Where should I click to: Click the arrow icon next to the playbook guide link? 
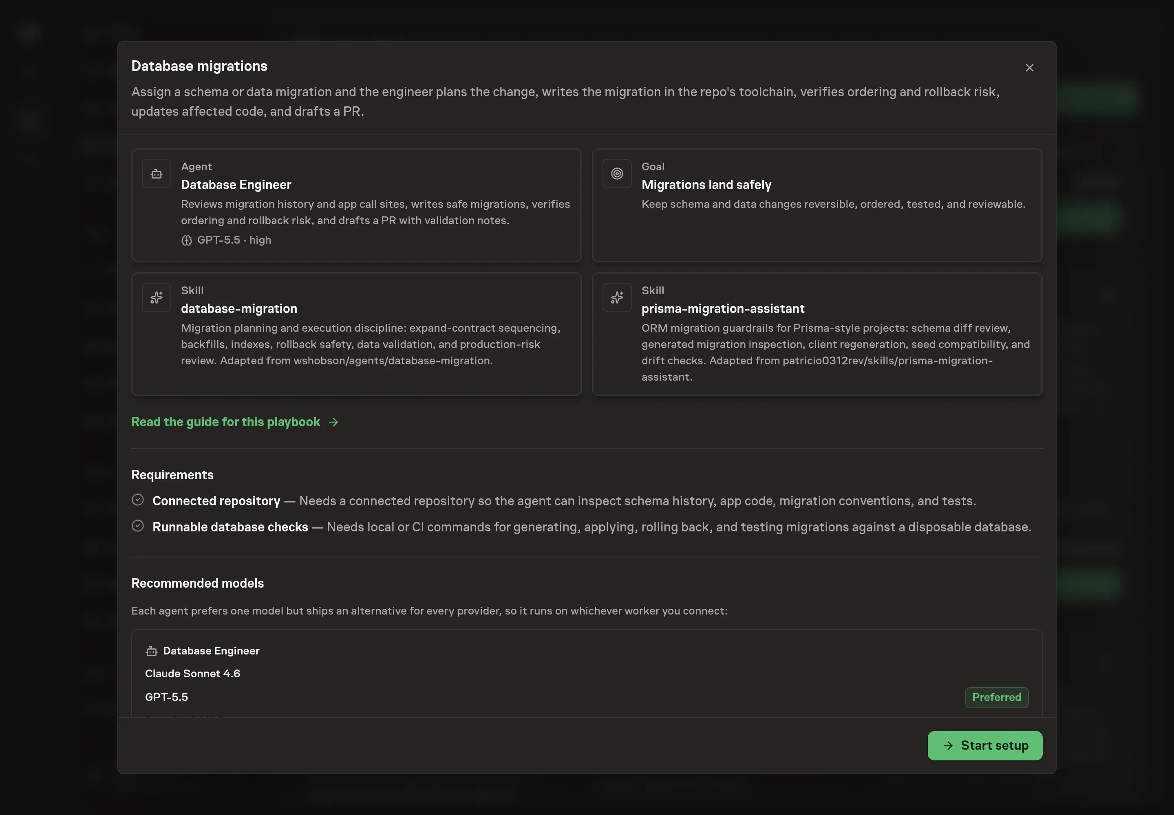[x=333, y=422]
